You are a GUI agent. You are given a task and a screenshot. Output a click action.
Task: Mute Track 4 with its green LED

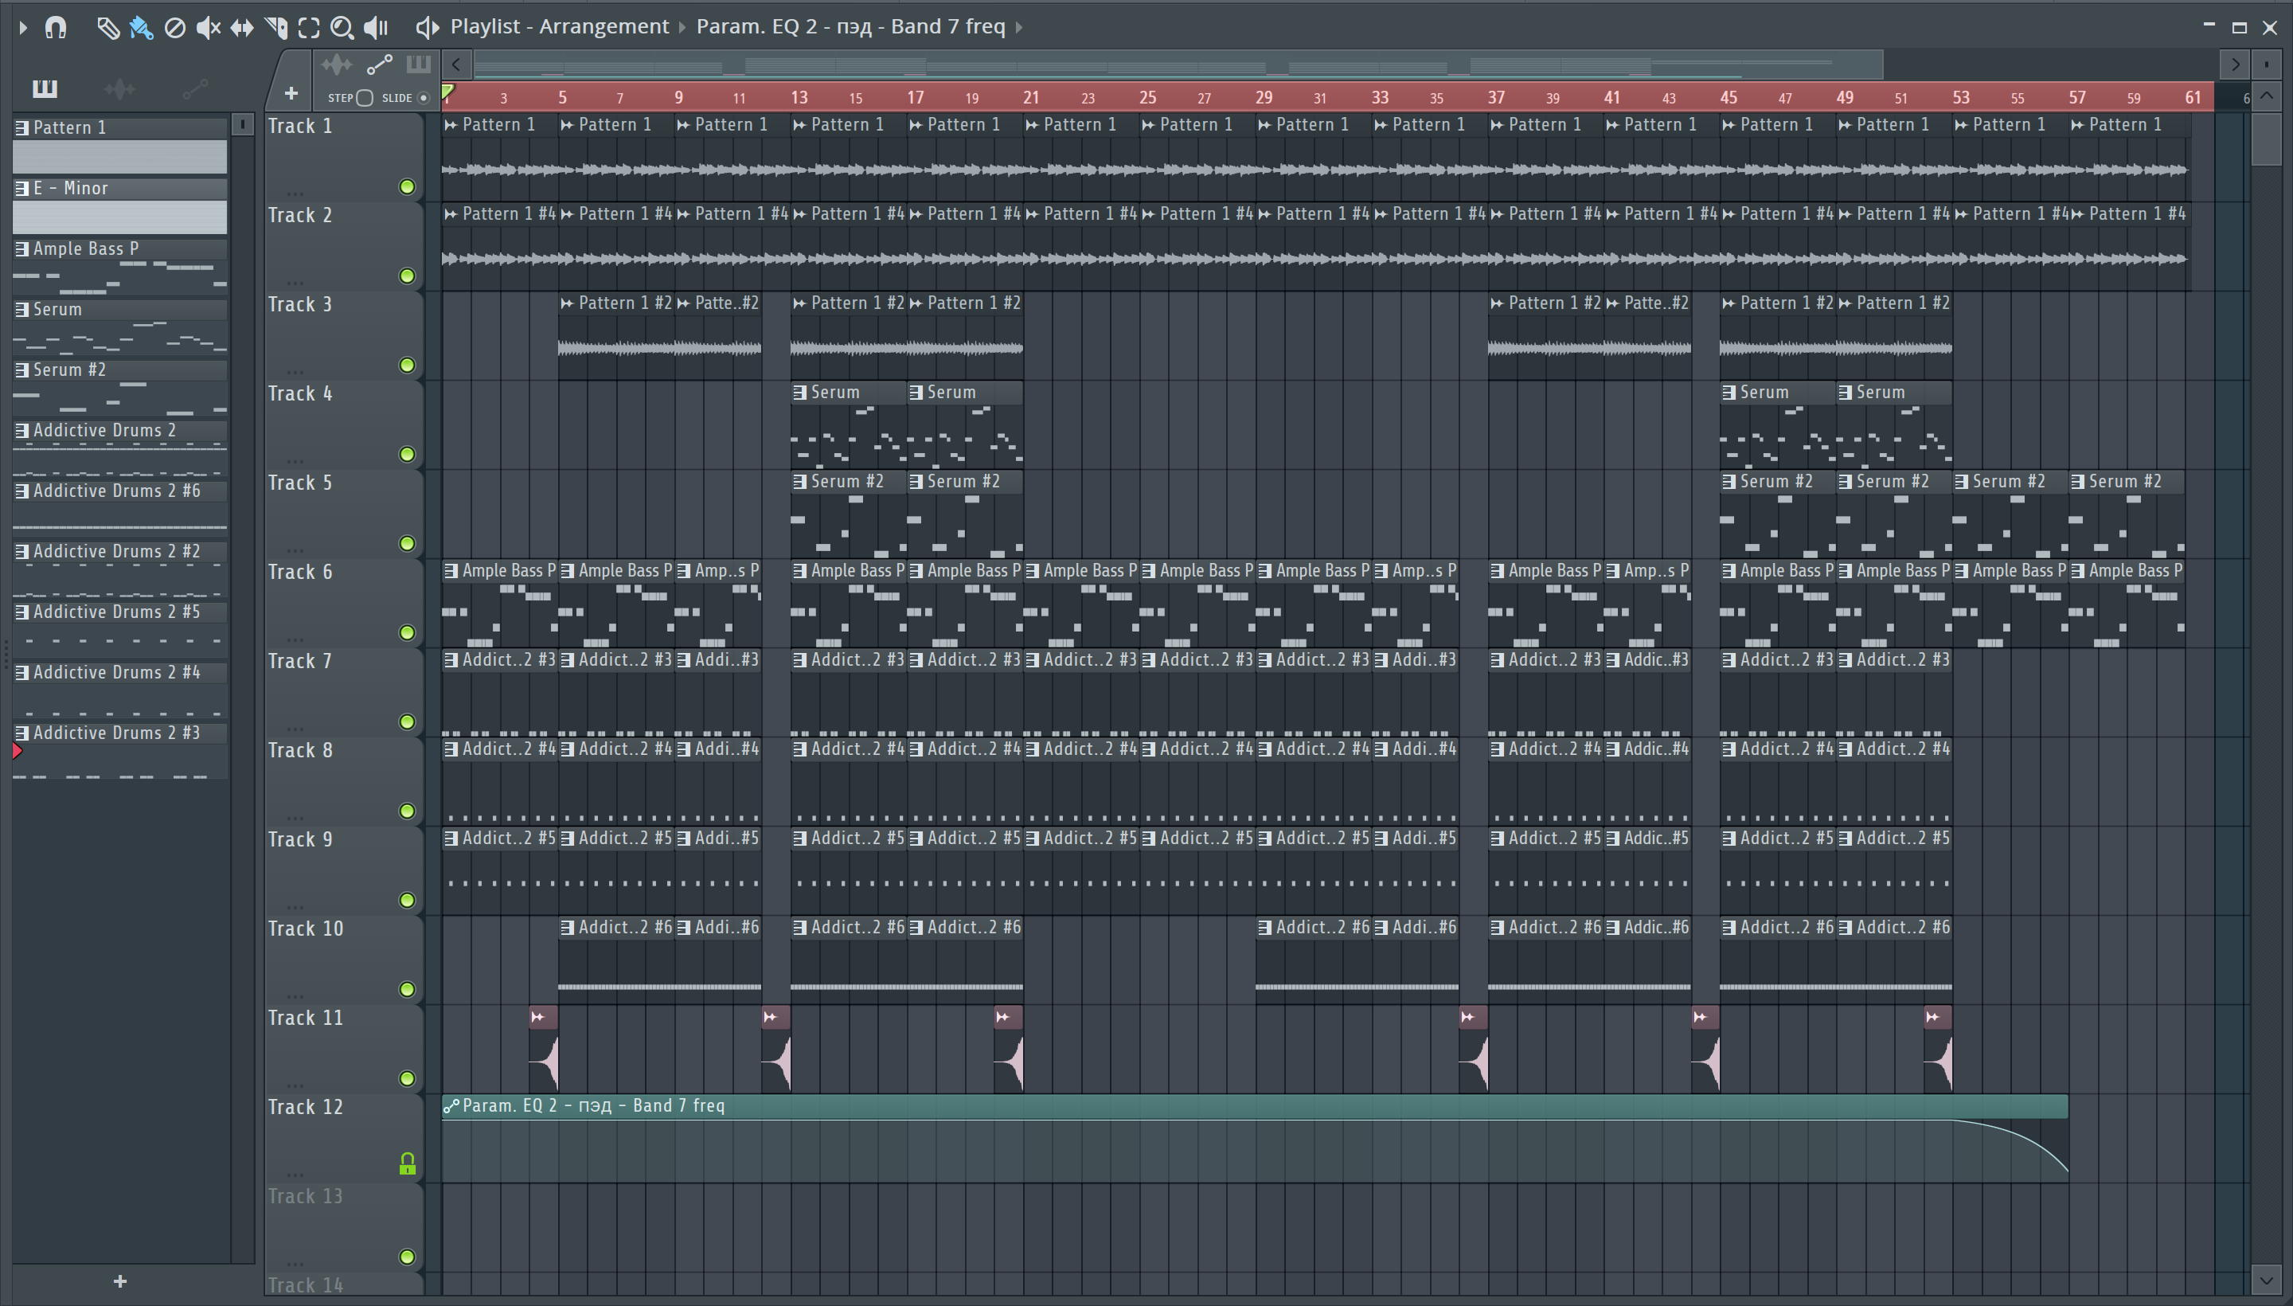coord(407,454)
